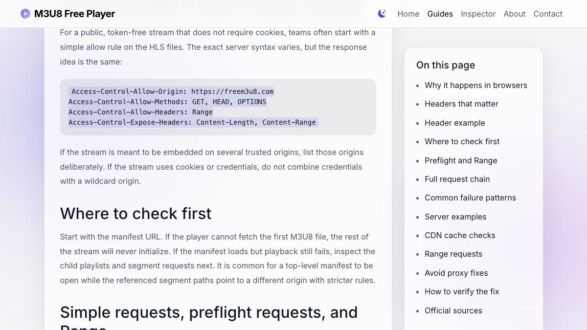The width and height of the screenshot is (587, 330).
Task: Click the M3U8 Free Player play logo icon
Action: point(25,14)
